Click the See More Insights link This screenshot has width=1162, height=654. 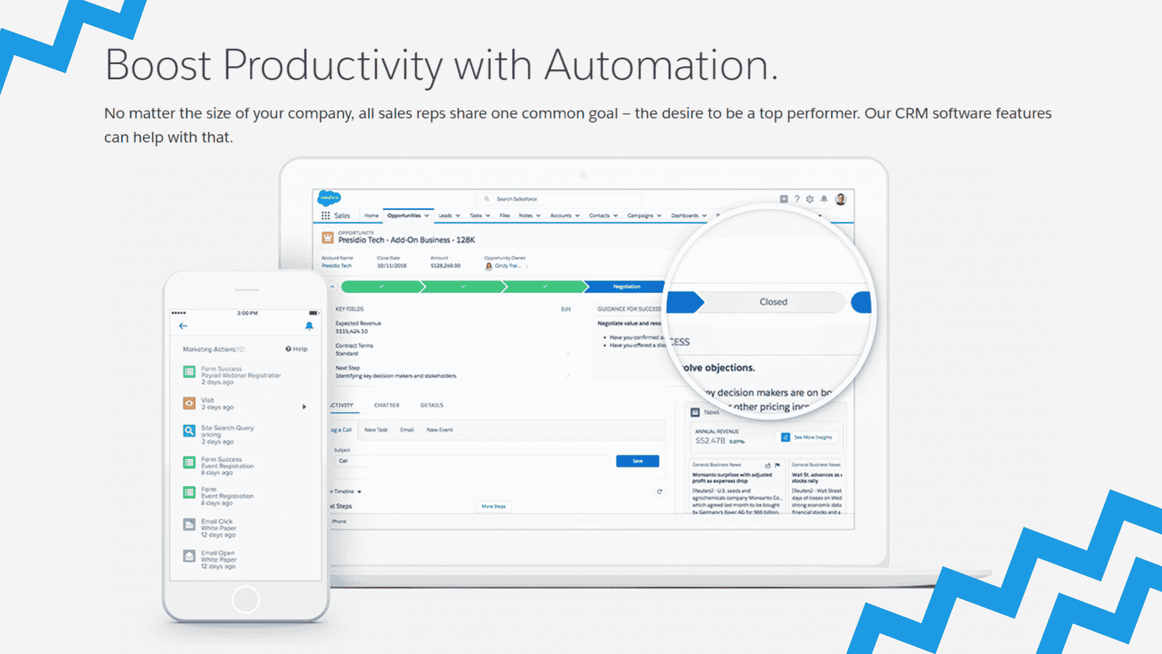pyautogui.click(x=813, y=437)
